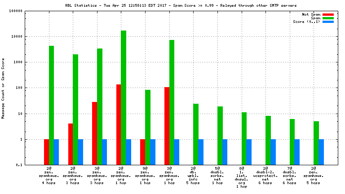Select the green bar for 2@ zen.spamhaus.org 5 hops

coord(316,143)
